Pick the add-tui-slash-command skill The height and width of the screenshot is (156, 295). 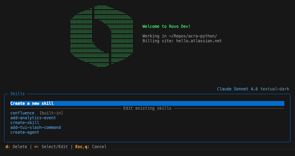coord(36,127)
